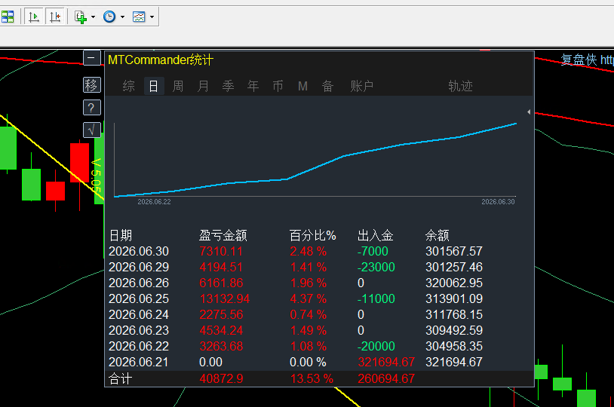Select the 2026.06.30 date row

coord(139,251)
